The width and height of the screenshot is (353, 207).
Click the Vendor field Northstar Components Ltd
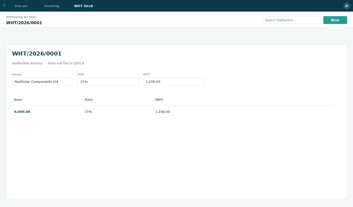[x=42, y=82]
